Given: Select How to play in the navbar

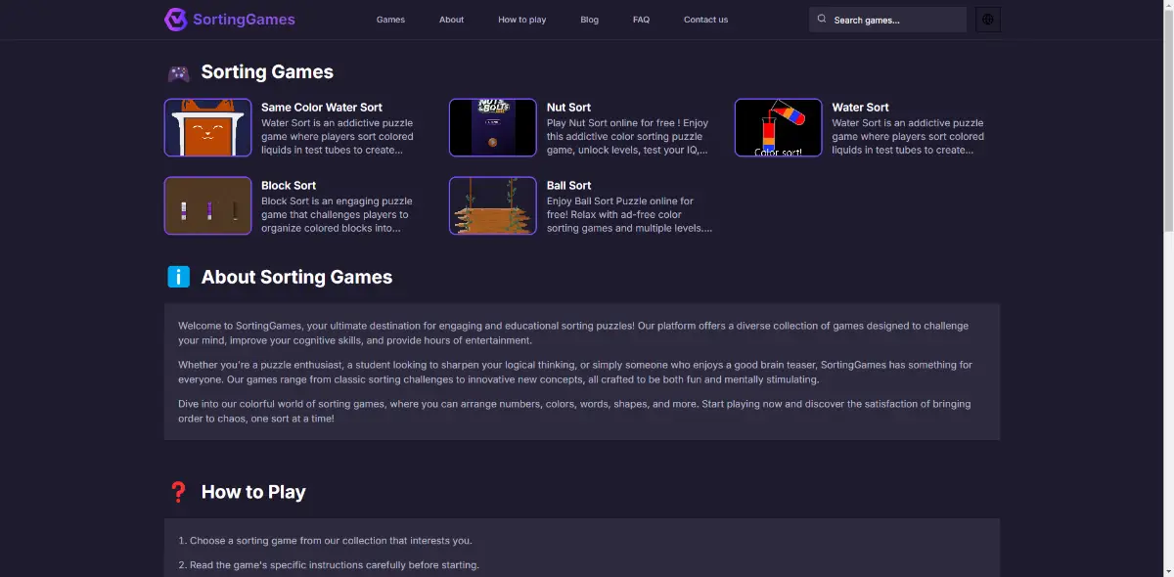Looking at the screenshot, I should pos(521,19).
